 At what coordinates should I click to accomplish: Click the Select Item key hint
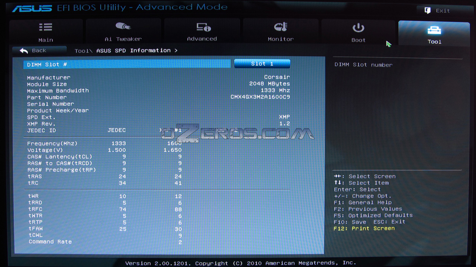tap(361, 183)
